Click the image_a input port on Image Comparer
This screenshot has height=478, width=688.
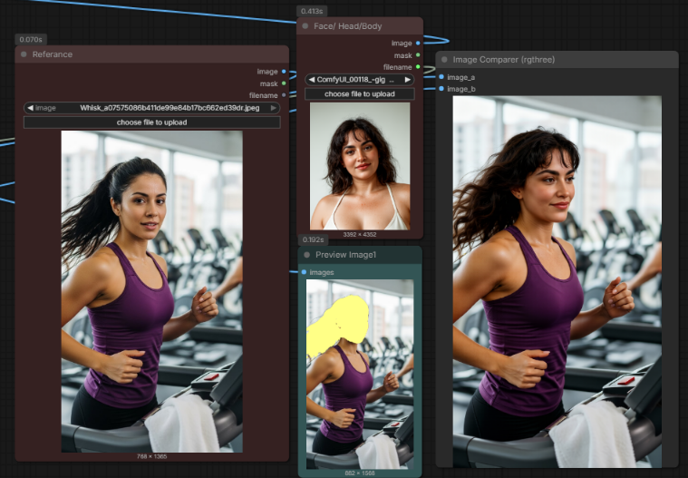point(441,77)
